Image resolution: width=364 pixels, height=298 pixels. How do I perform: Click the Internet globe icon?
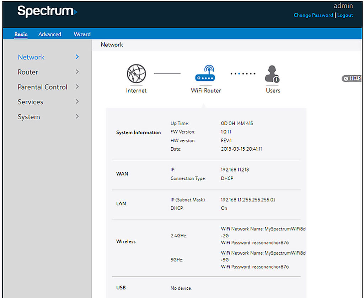tap(136, 74)
